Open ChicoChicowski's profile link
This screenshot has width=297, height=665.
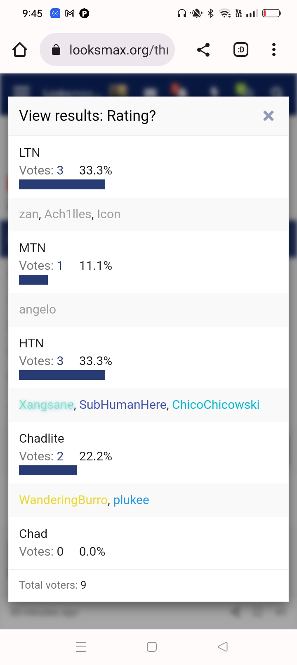216,405
